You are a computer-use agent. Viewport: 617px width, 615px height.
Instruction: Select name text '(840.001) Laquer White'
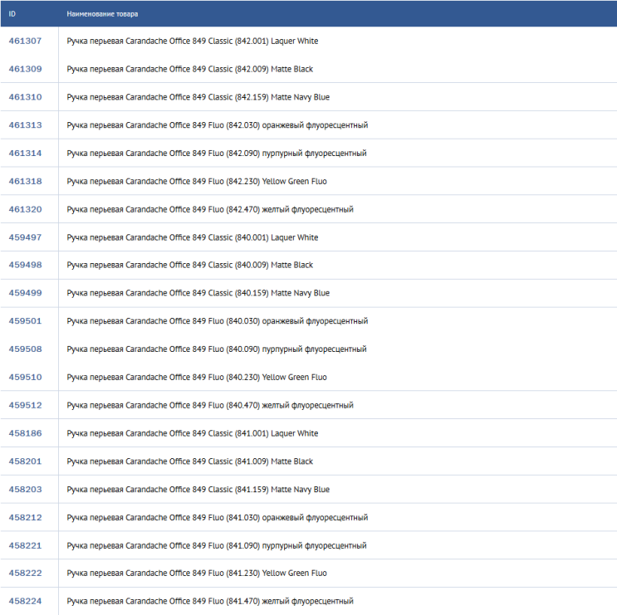pyautogui.click(x=277, y=237)
